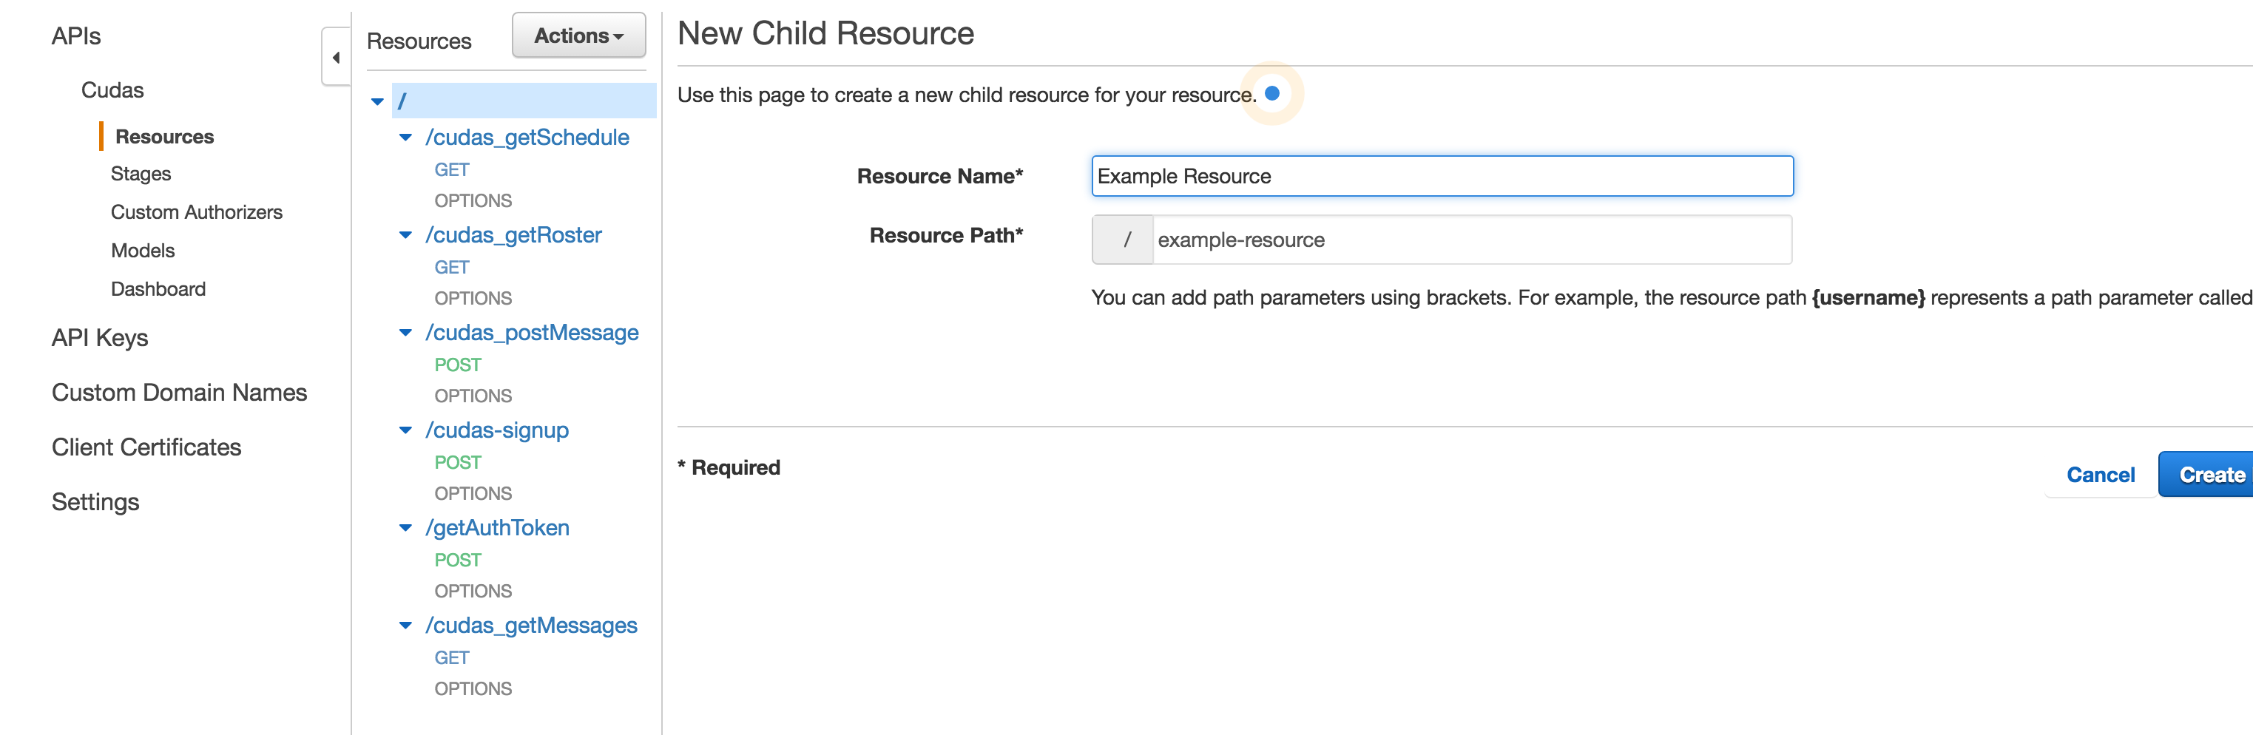2253x735 pixels.
Task: Select the /cudas_getSchedule resource
Action: 527,138
